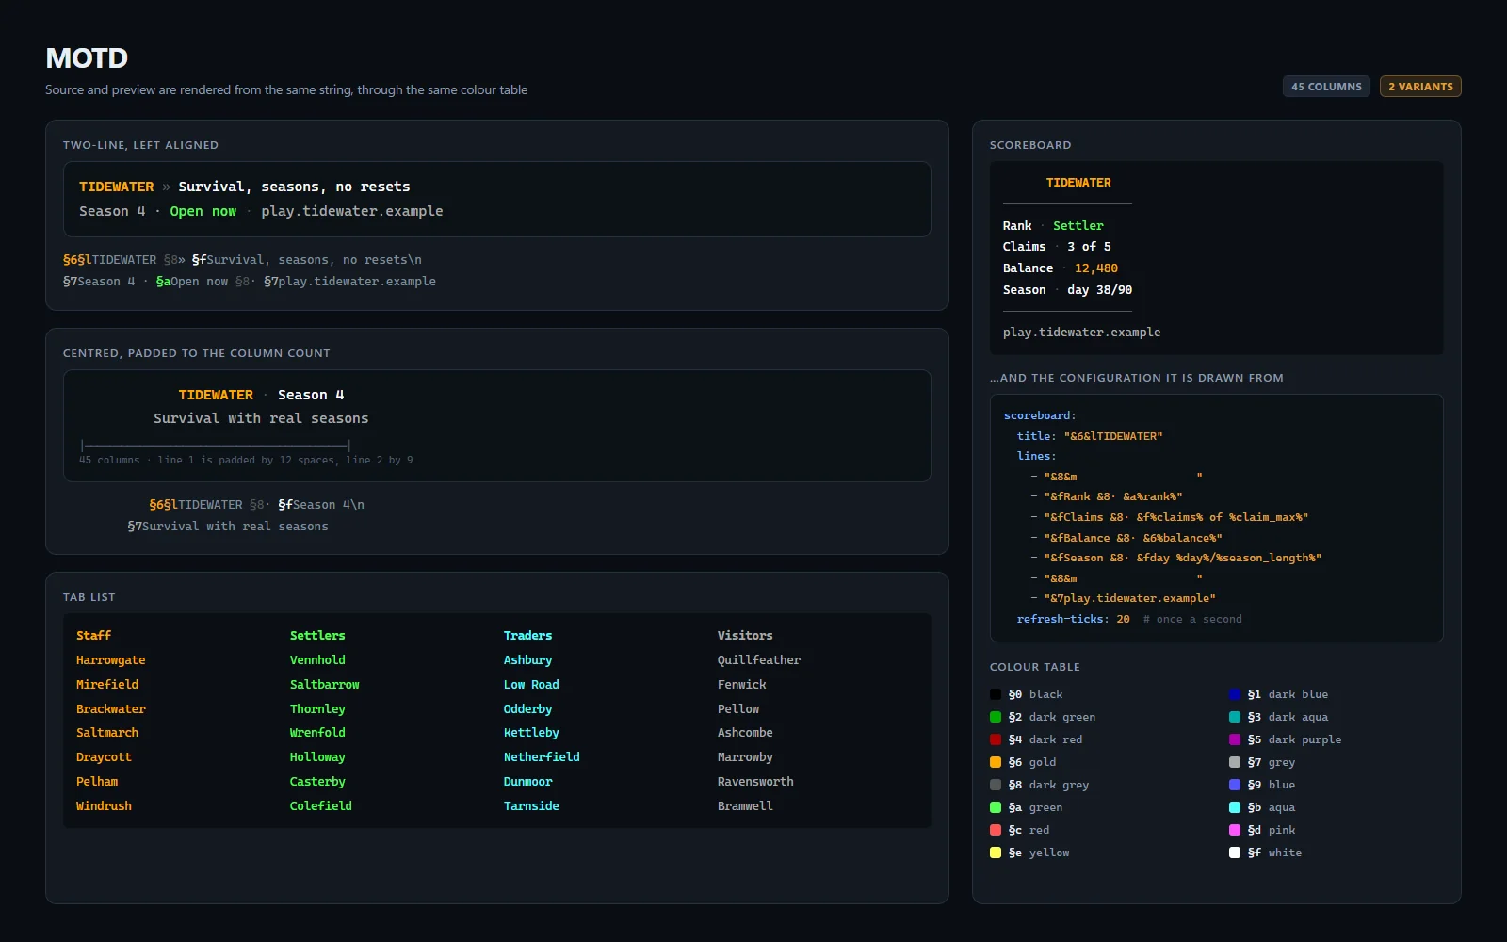Select player Quillfeather in Visitors
Image resolution: width=1507 pixels, height=942 pixels.
click(x=759, y=660)
